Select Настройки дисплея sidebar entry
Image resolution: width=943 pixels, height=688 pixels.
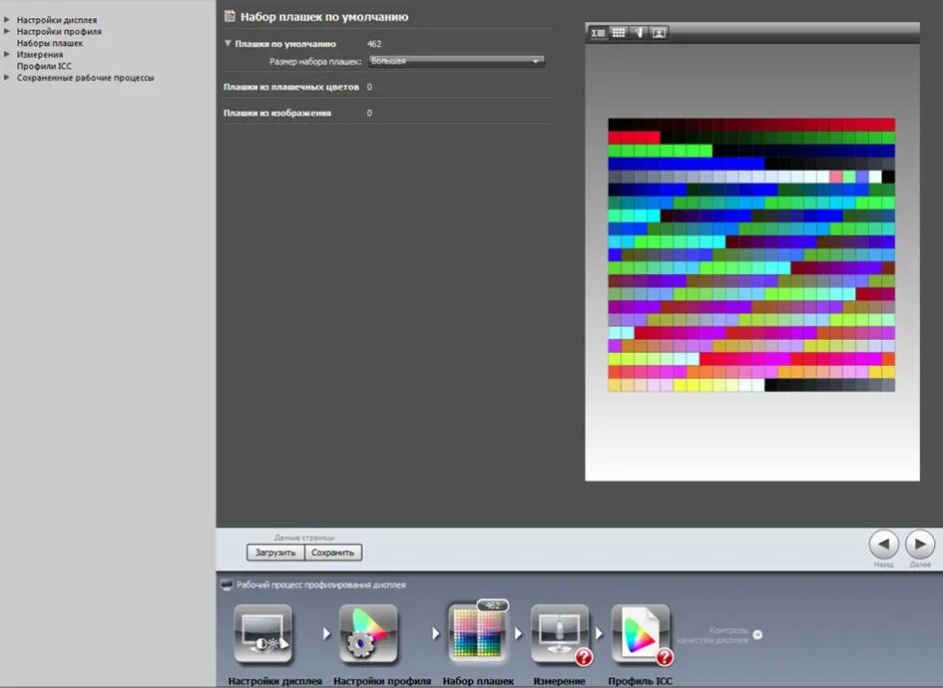pos(57,20)
